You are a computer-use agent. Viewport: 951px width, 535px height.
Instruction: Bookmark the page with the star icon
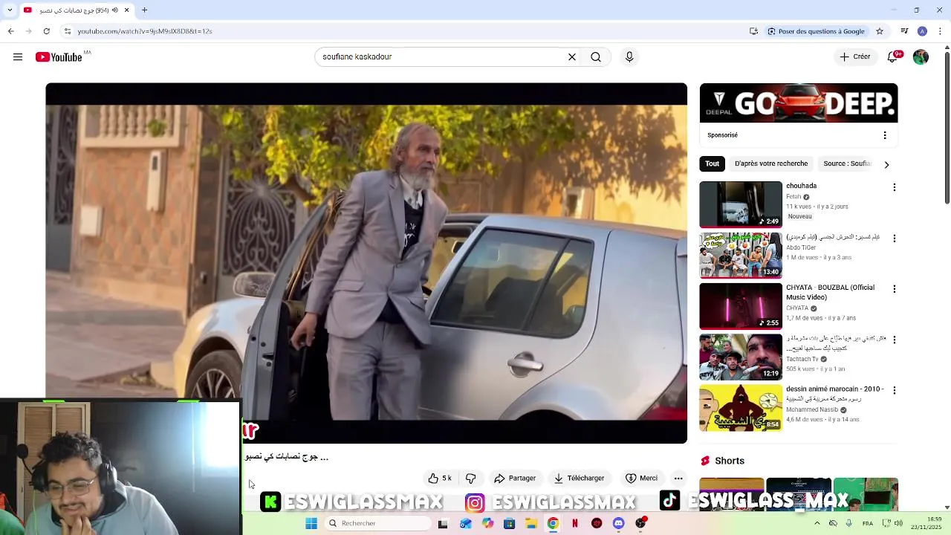880,31
